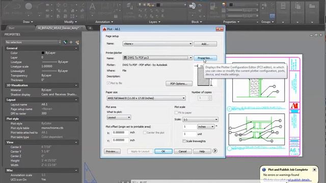Select the Line tool in Draw panel
The image size is (326, 183).
tap(7, 8)
